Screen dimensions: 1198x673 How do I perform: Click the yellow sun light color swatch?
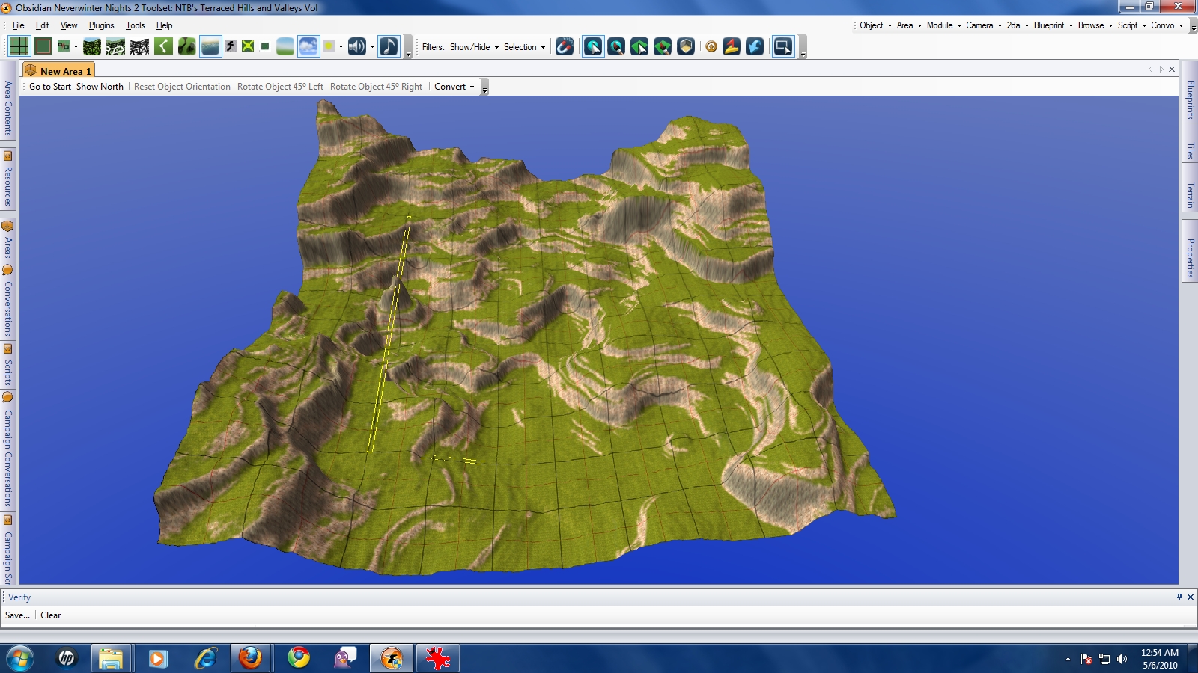(x=329, y=46)
